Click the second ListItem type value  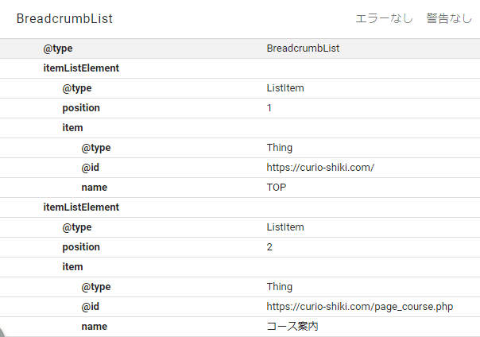click(x=285, y=227)
